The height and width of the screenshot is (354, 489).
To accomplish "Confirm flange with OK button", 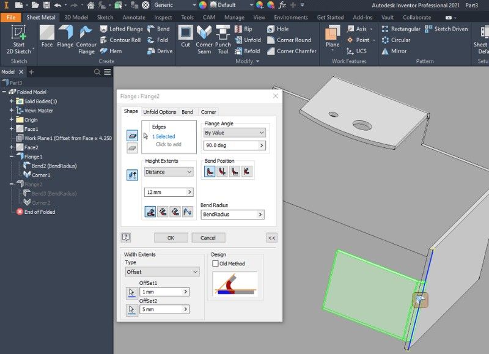I will (x=171, y=238).
